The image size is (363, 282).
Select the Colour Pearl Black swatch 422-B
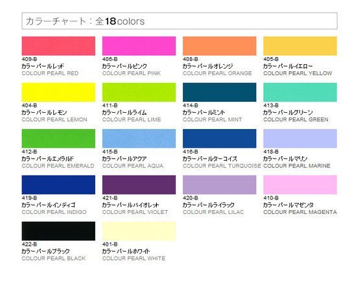point(58,231)
